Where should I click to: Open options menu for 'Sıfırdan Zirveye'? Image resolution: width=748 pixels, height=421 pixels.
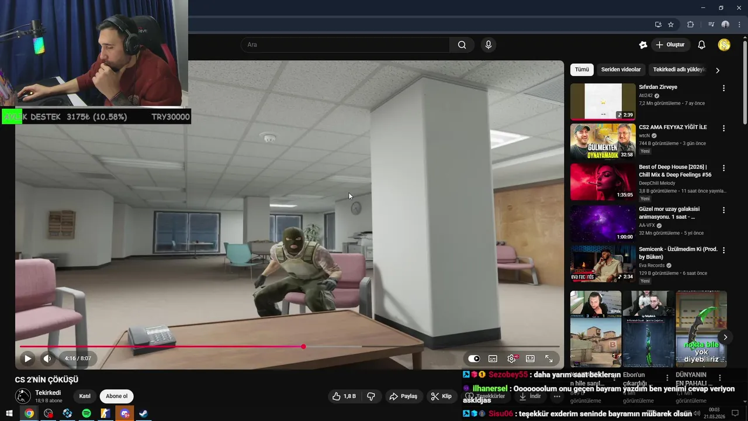[723, 88]
